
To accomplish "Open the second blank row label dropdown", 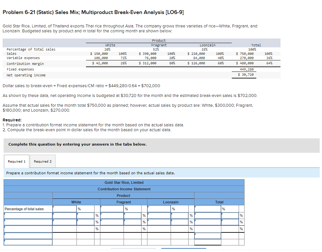I will pos(28,222).
